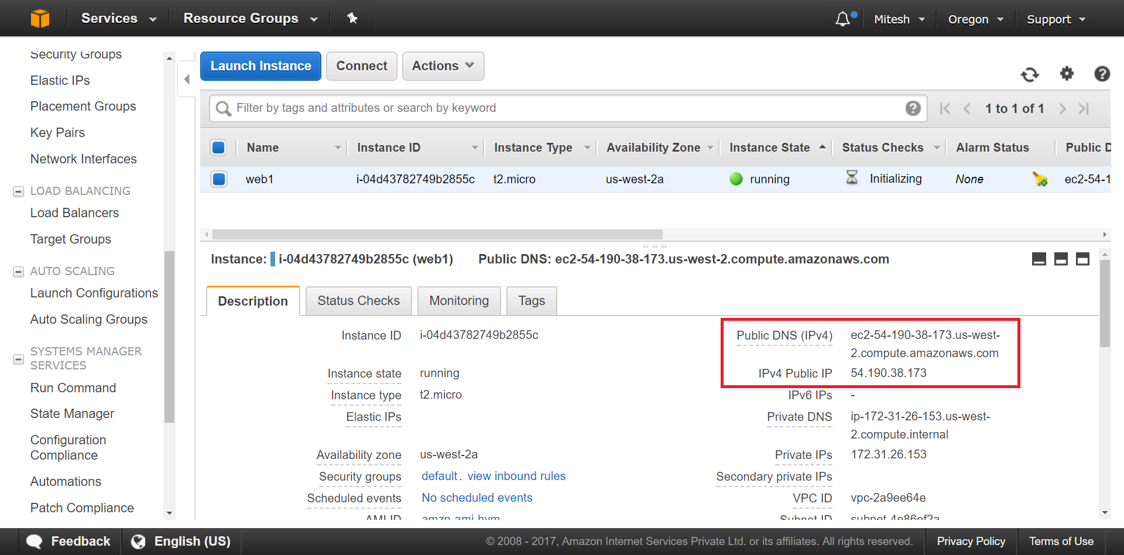Click the Feedback button in footer

(68, 542)
